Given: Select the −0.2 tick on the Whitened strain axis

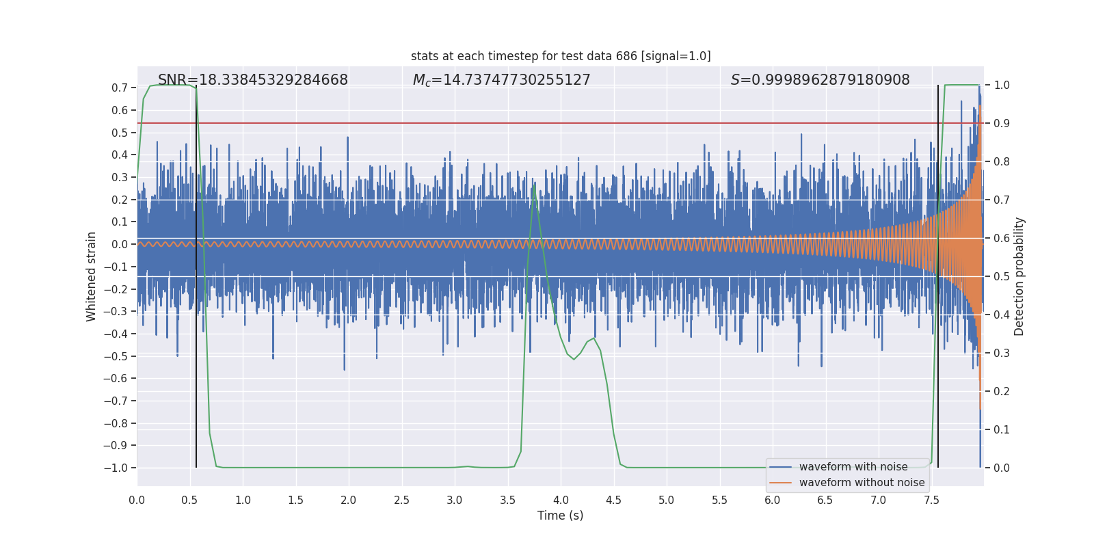Looking at the screenshot, I should pos(116,289).
